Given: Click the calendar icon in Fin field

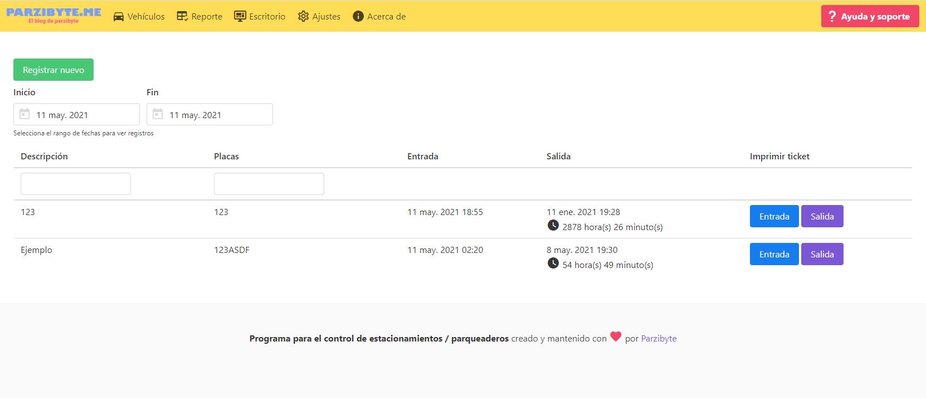Looking at the screenshot, I should (x=158, y=114).
